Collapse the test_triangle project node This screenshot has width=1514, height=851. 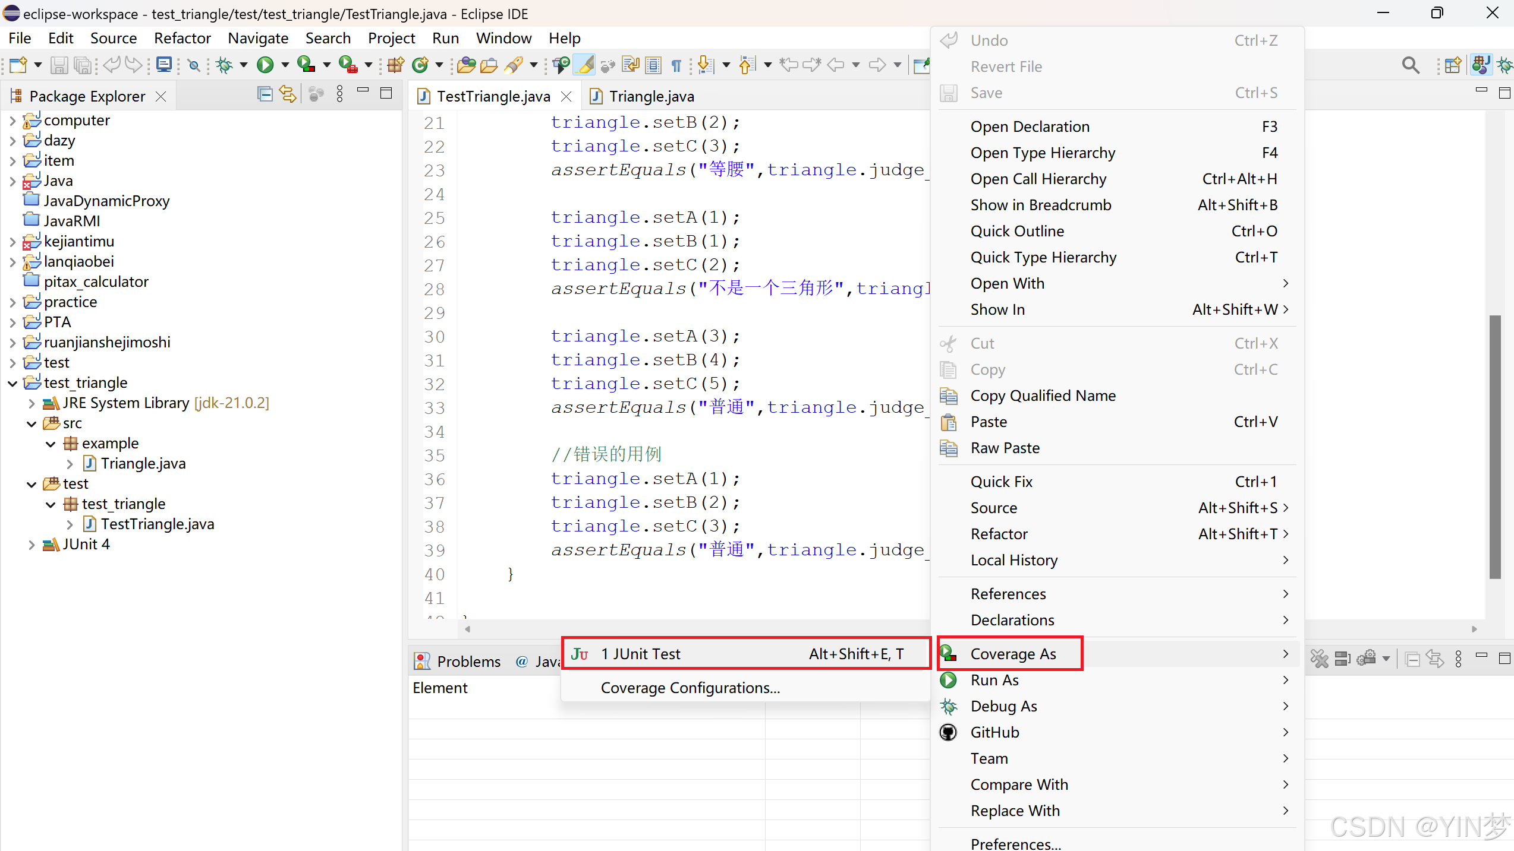click(12, 383)
